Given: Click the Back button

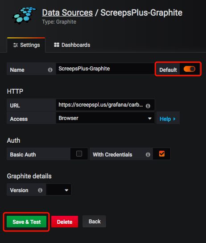Looking at the screenshot, I should [95, 221].
